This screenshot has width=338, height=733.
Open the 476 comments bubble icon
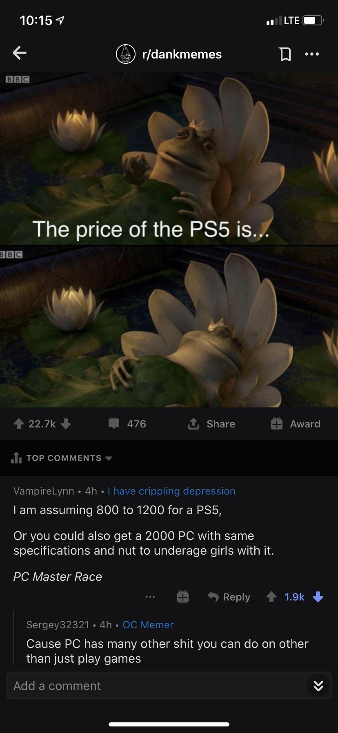[x=114, y=424]
